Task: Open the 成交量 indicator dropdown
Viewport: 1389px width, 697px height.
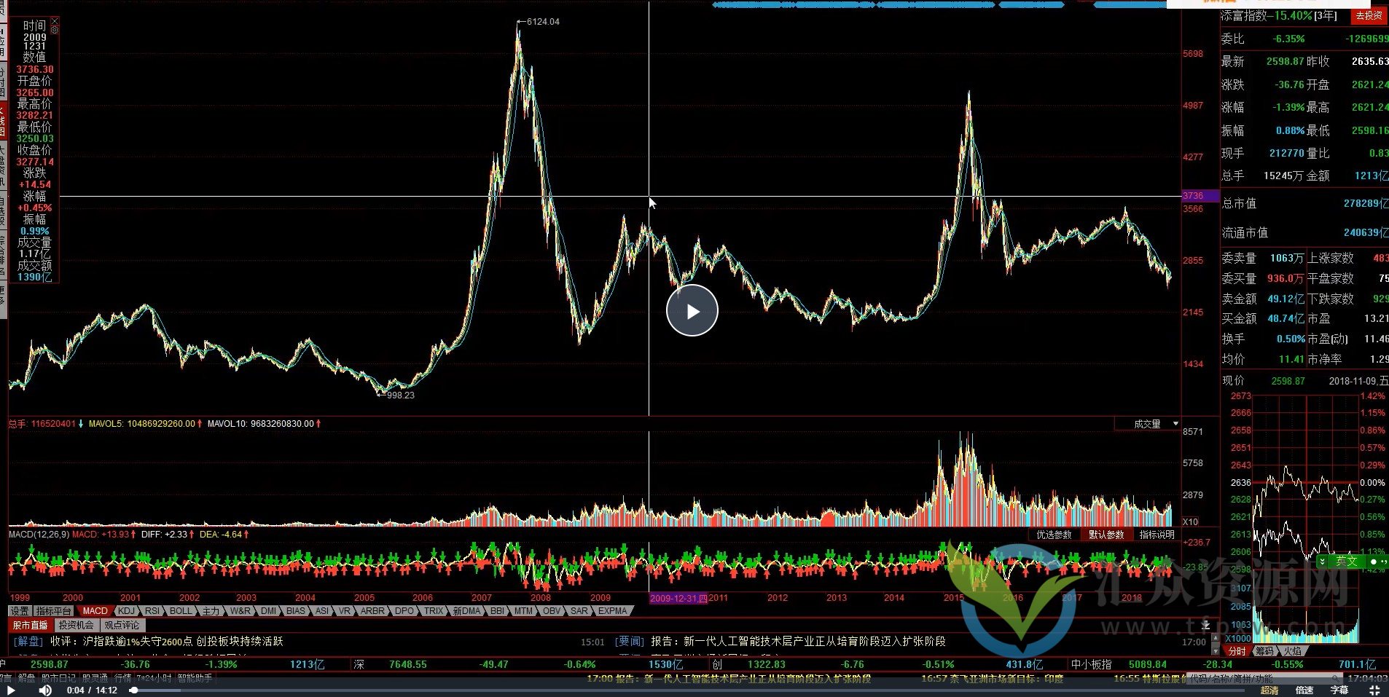Action: 1175,424
